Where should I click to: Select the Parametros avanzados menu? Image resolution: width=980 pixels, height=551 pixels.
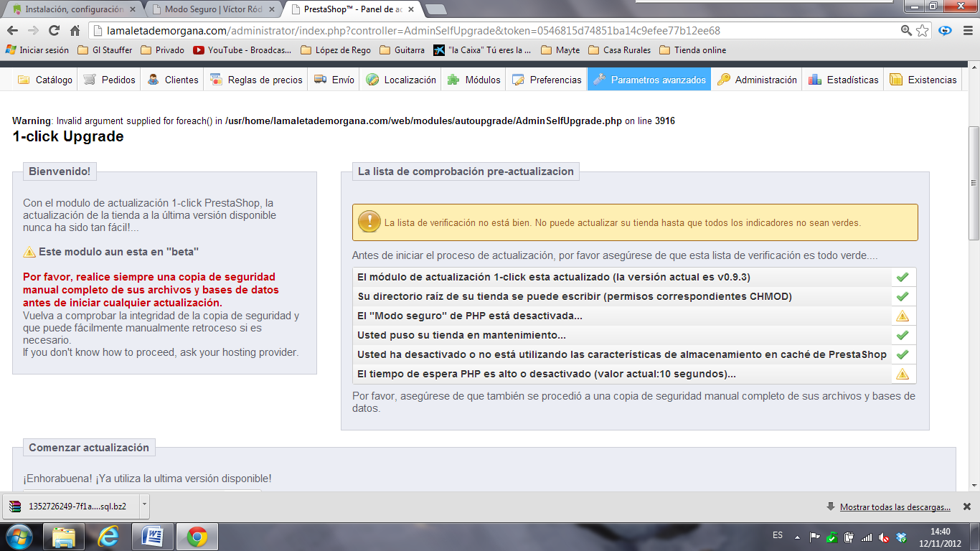coord(649,80)
